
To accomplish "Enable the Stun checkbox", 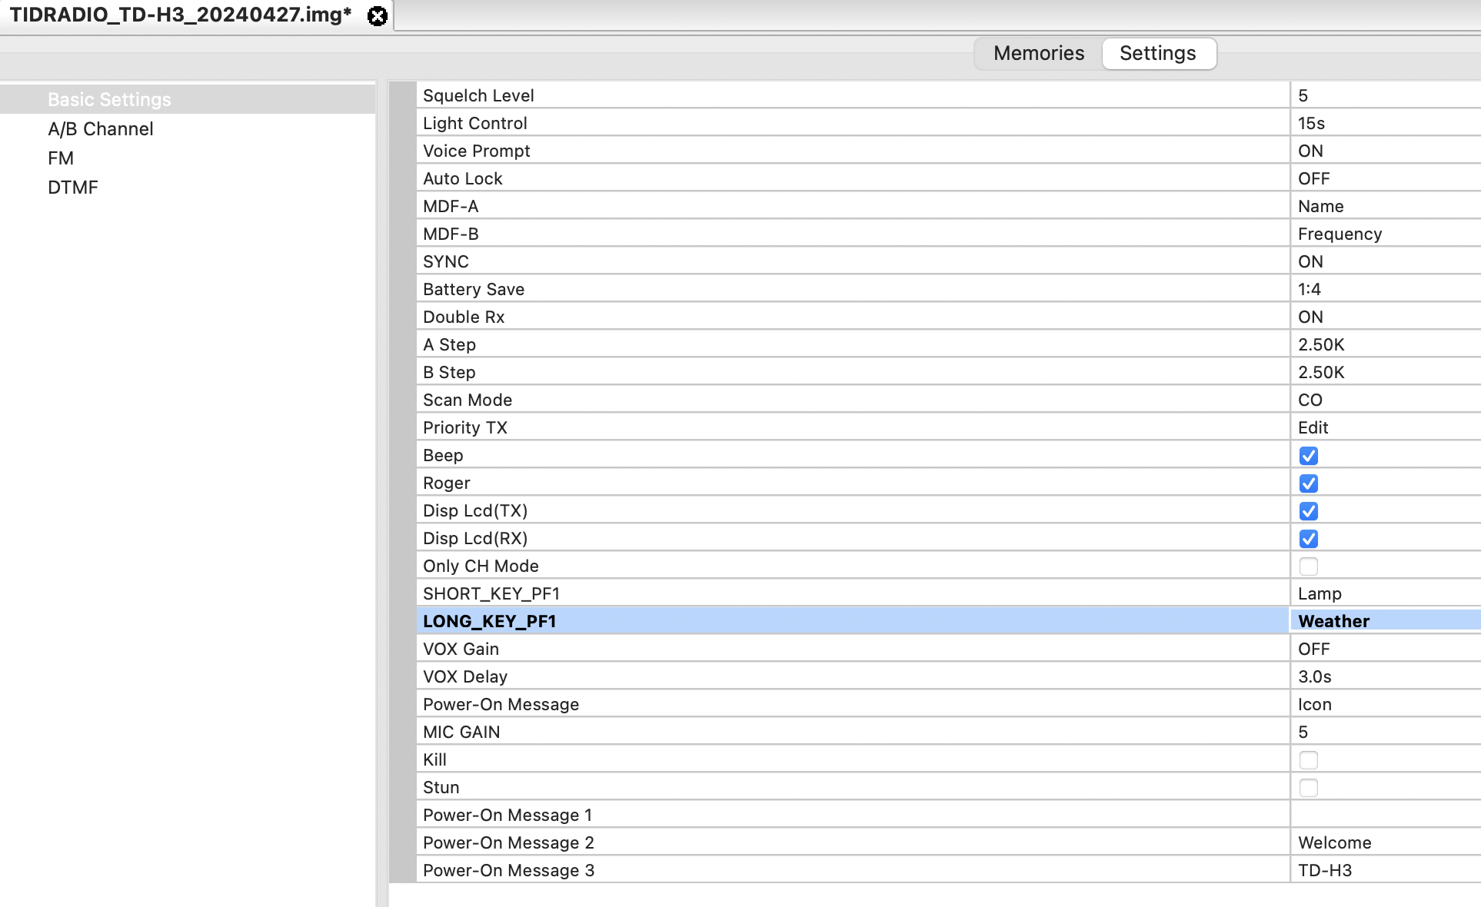I will 1308,788.
